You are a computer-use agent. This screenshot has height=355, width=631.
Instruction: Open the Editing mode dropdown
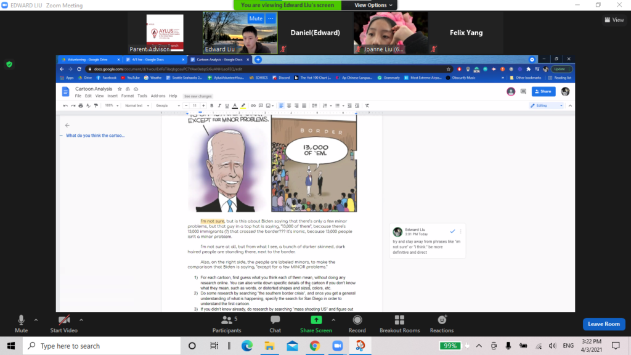546,105
